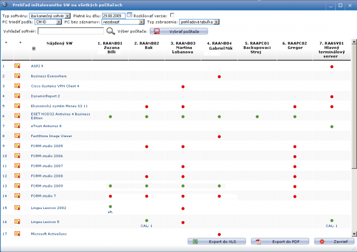The image size is (357, 252).
Task: Toggle the Rozlišovať verzie checkbox
Action: (x=172, y=15)
